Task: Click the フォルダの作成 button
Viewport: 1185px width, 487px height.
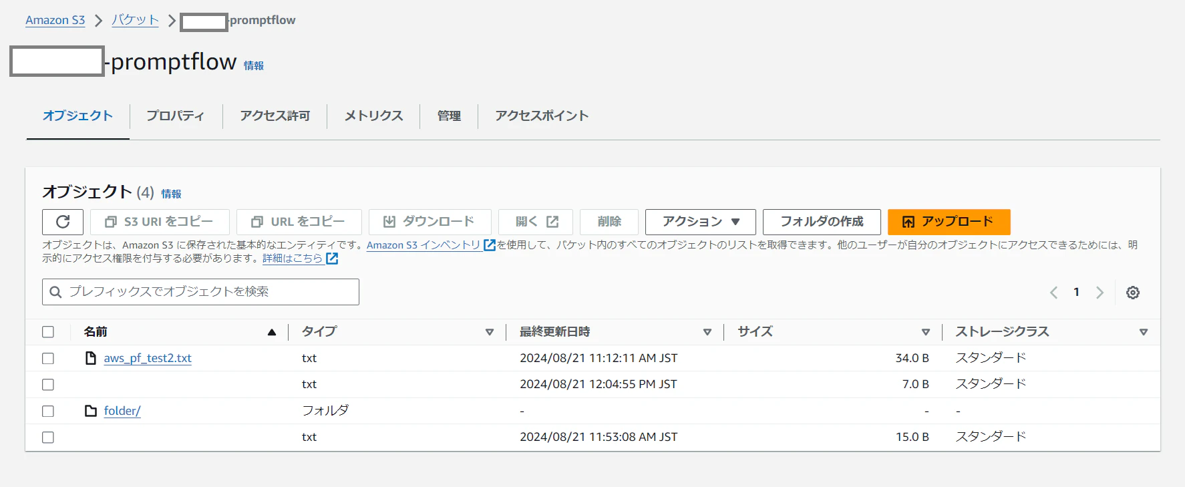Action: point(822,222)
